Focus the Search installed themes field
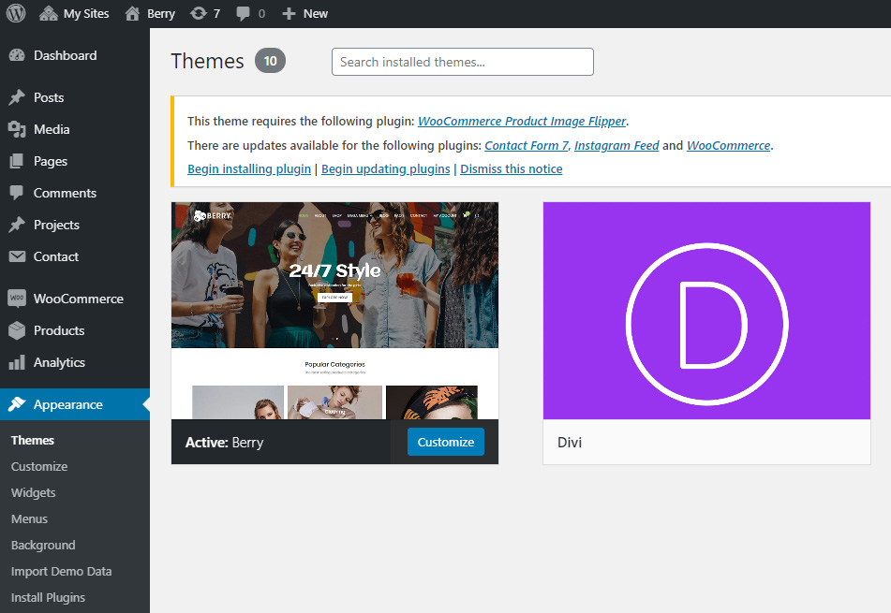 pos(463,62)
